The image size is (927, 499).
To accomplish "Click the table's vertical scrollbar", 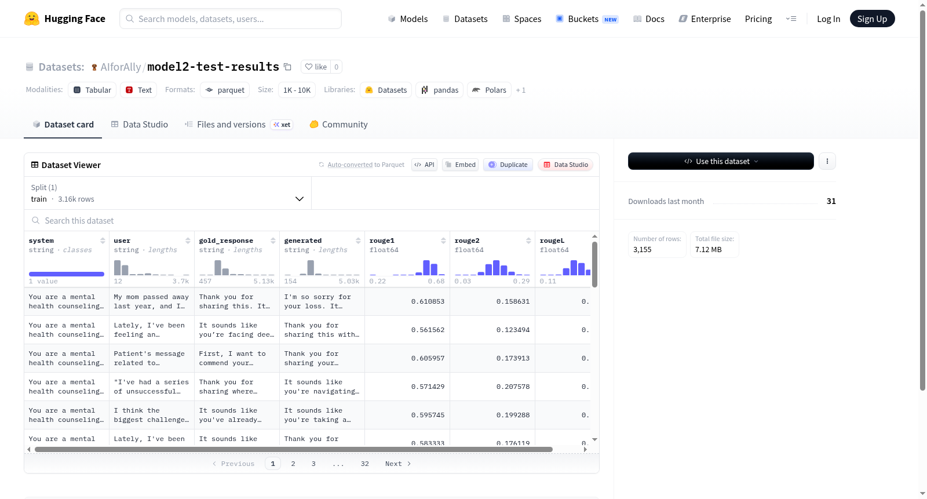I will point(594,264).
